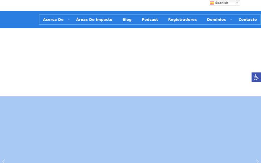This screenshot has width=261, height=163.
Task: Open the Spanish language selector dropdown
Action: pyautogui.click(x=224, y=3)
